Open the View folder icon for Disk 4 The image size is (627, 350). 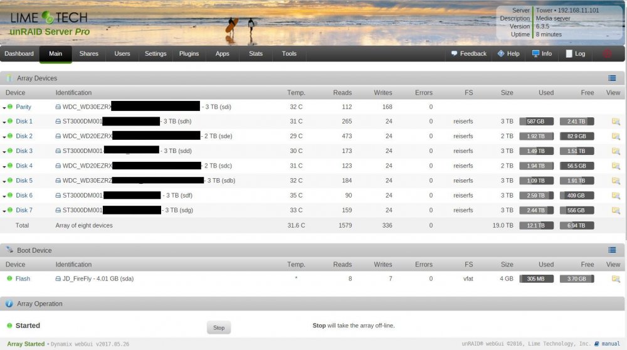point(616,166)
